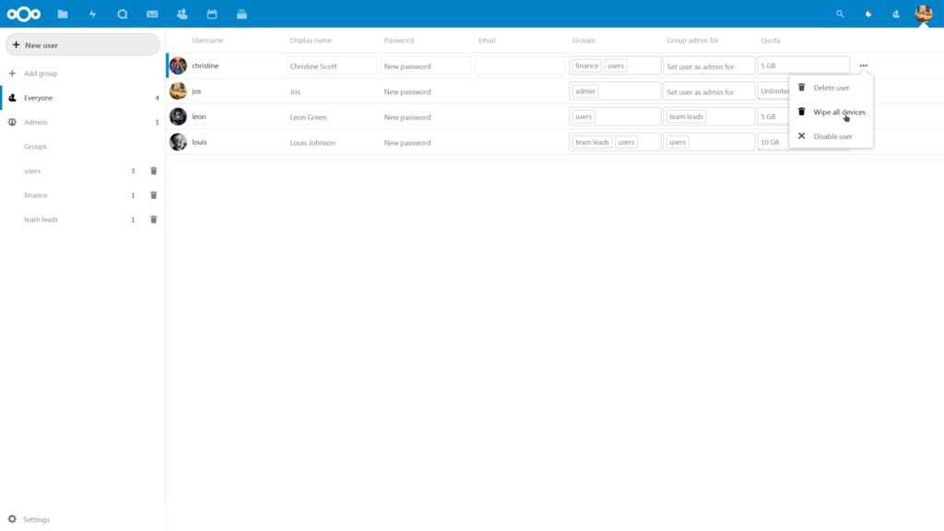This screenshot has height=531, width=944.
Task: Delete the finance group via its trash icon
Action: click(153, 195)
